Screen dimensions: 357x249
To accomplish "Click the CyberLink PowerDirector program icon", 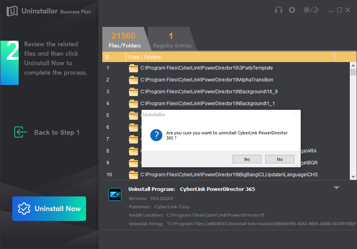I will click(115, 194).
